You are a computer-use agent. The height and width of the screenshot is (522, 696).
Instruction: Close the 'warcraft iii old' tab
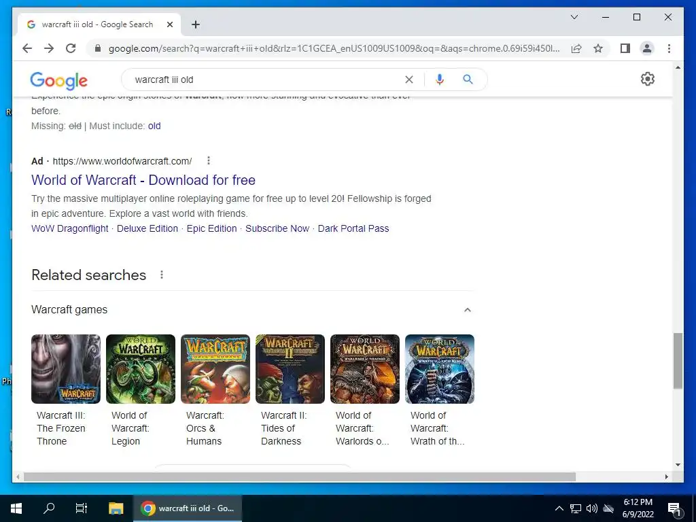(x=169, y=24)
